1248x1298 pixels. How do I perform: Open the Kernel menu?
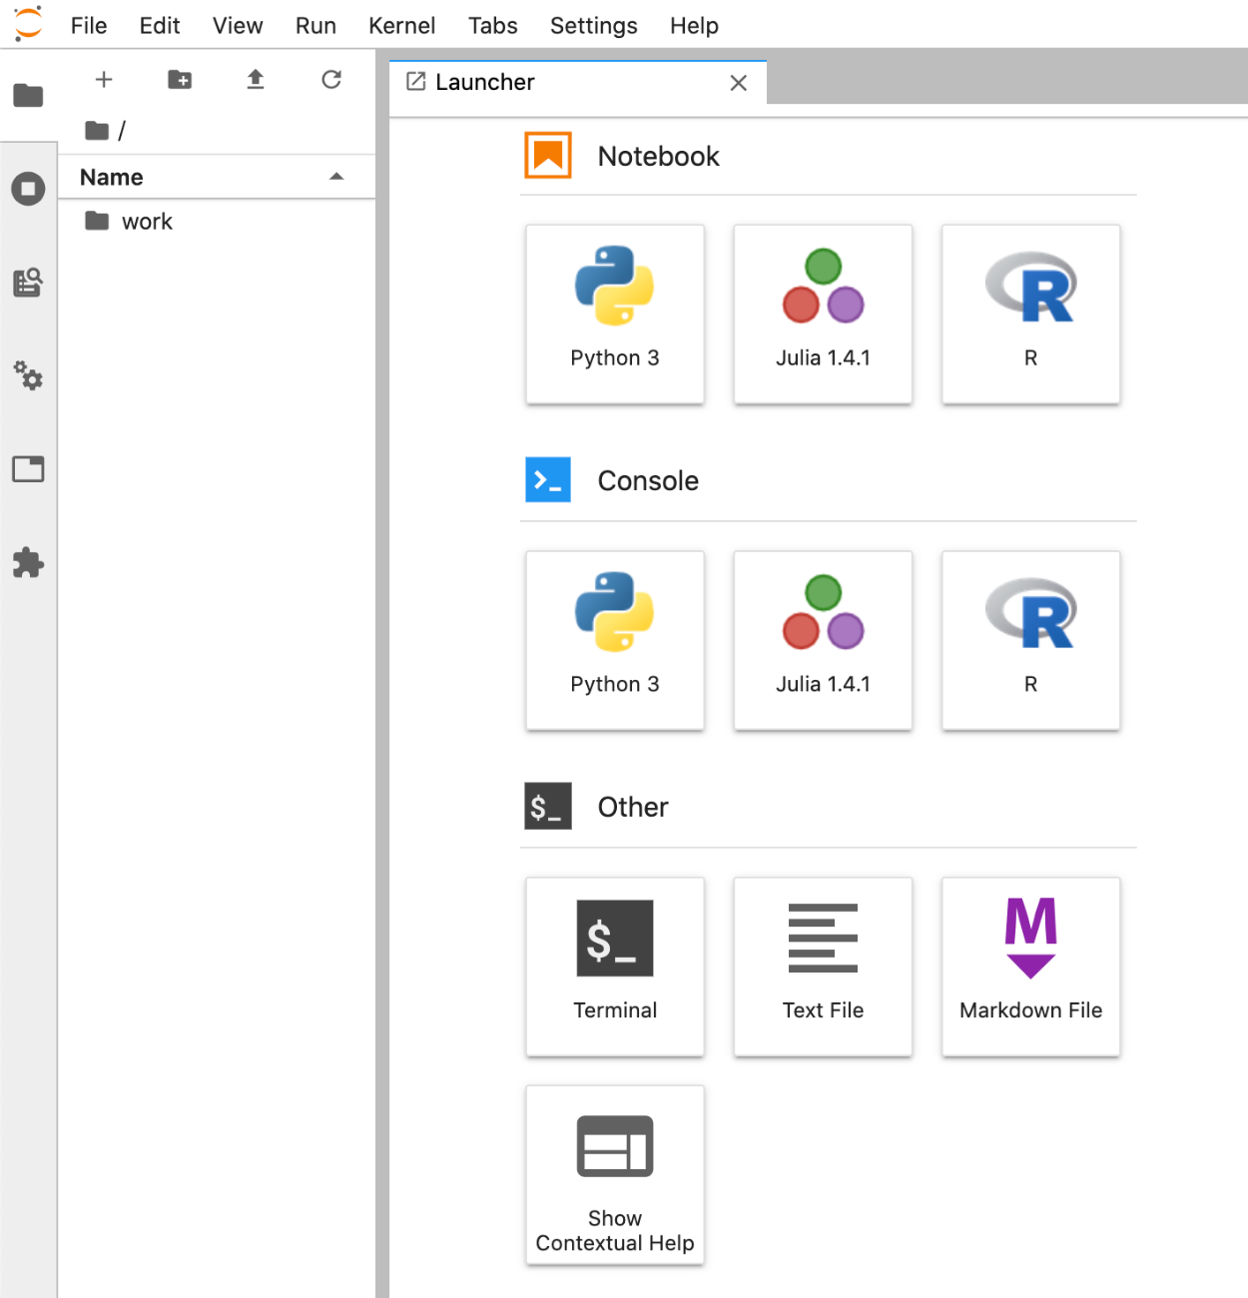402,26
